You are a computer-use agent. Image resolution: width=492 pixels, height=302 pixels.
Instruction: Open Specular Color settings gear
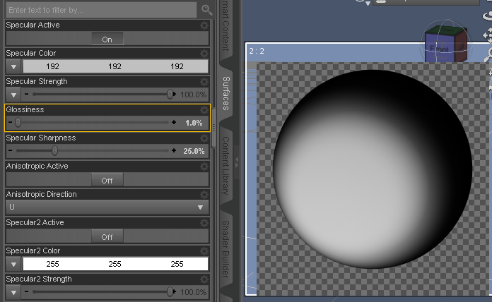[x=204, y=54]
